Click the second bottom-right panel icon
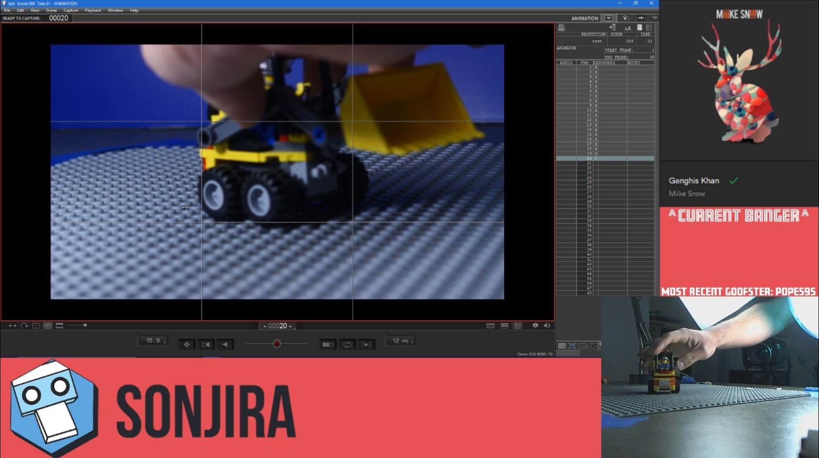The width and height of the screenshot is (819, 458). coord(572,346)
